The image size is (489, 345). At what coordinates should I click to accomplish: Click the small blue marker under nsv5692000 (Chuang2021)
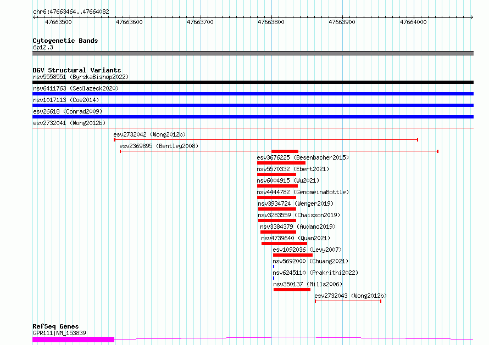point(274,267)
